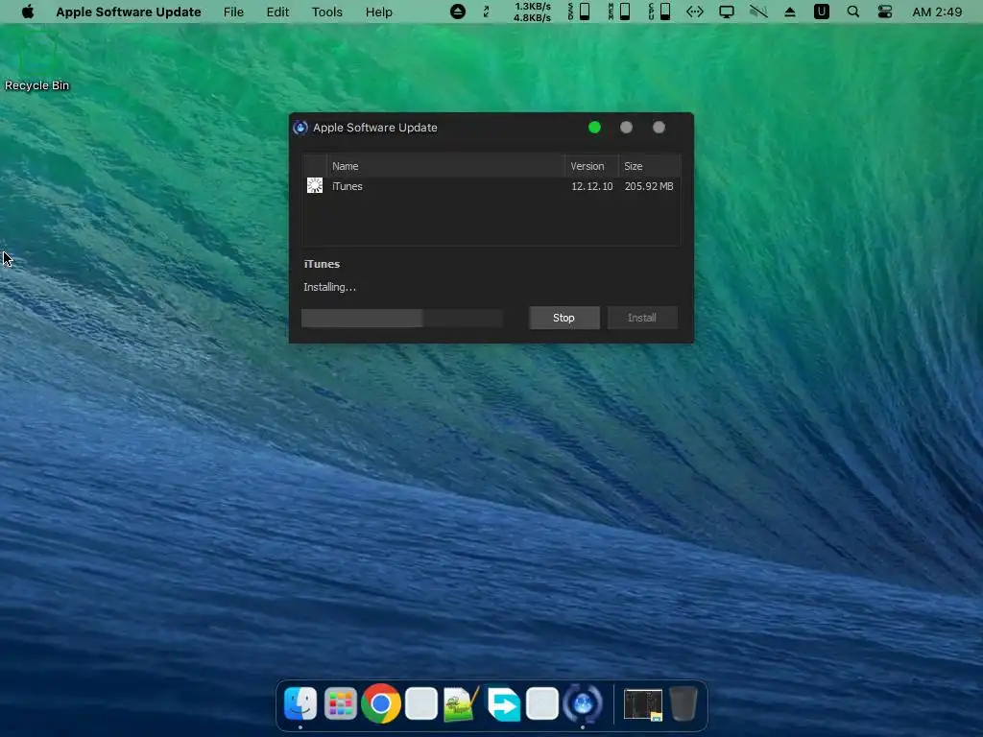Click the greyed-out Install button

click(642, 318)
